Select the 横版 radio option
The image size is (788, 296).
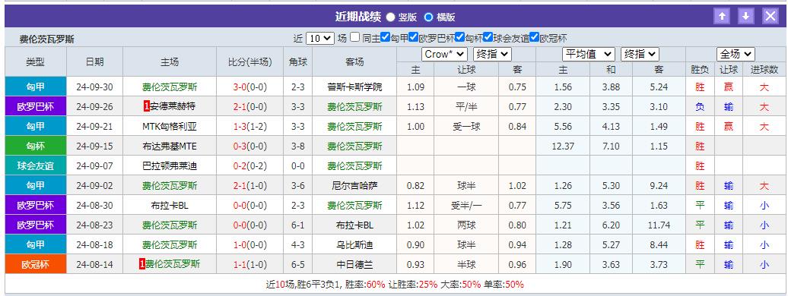428,17
